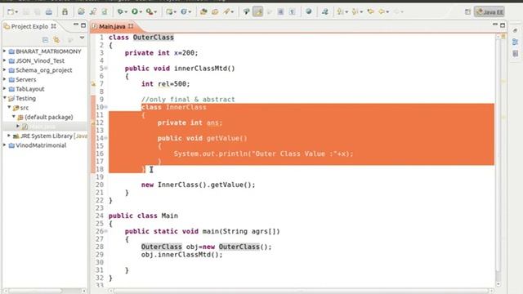Click the New Java Class icon

tap(184, 12)
